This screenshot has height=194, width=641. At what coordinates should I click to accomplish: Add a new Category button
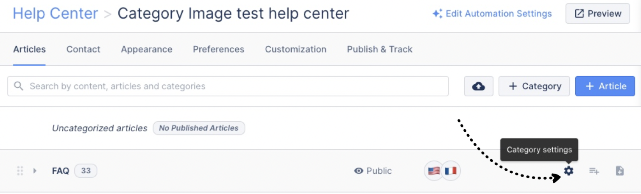[x=534, y=86]
